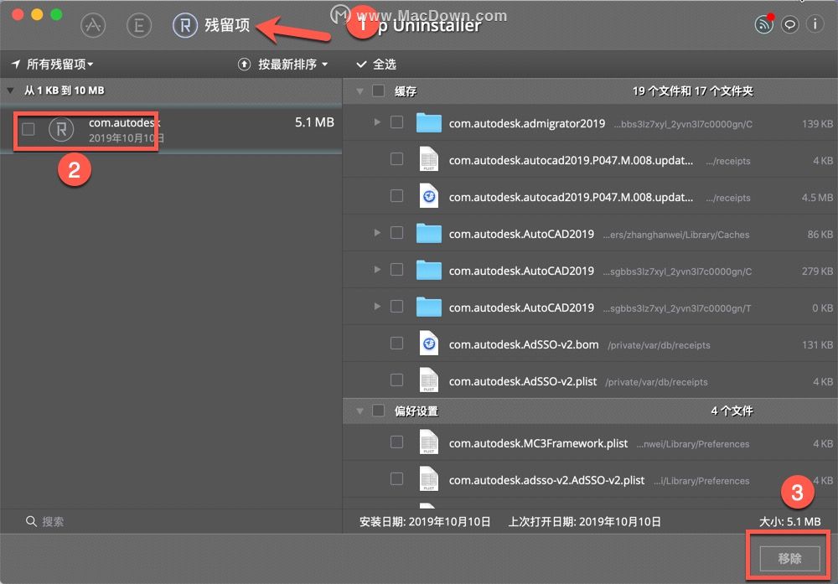838x584 pixels.
Task: Switch to the Extensions tab (E icon)
Action: [139, 25]
